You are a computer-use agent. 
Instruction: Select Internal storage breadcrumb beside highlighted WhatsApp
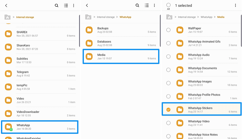point(106,17)
